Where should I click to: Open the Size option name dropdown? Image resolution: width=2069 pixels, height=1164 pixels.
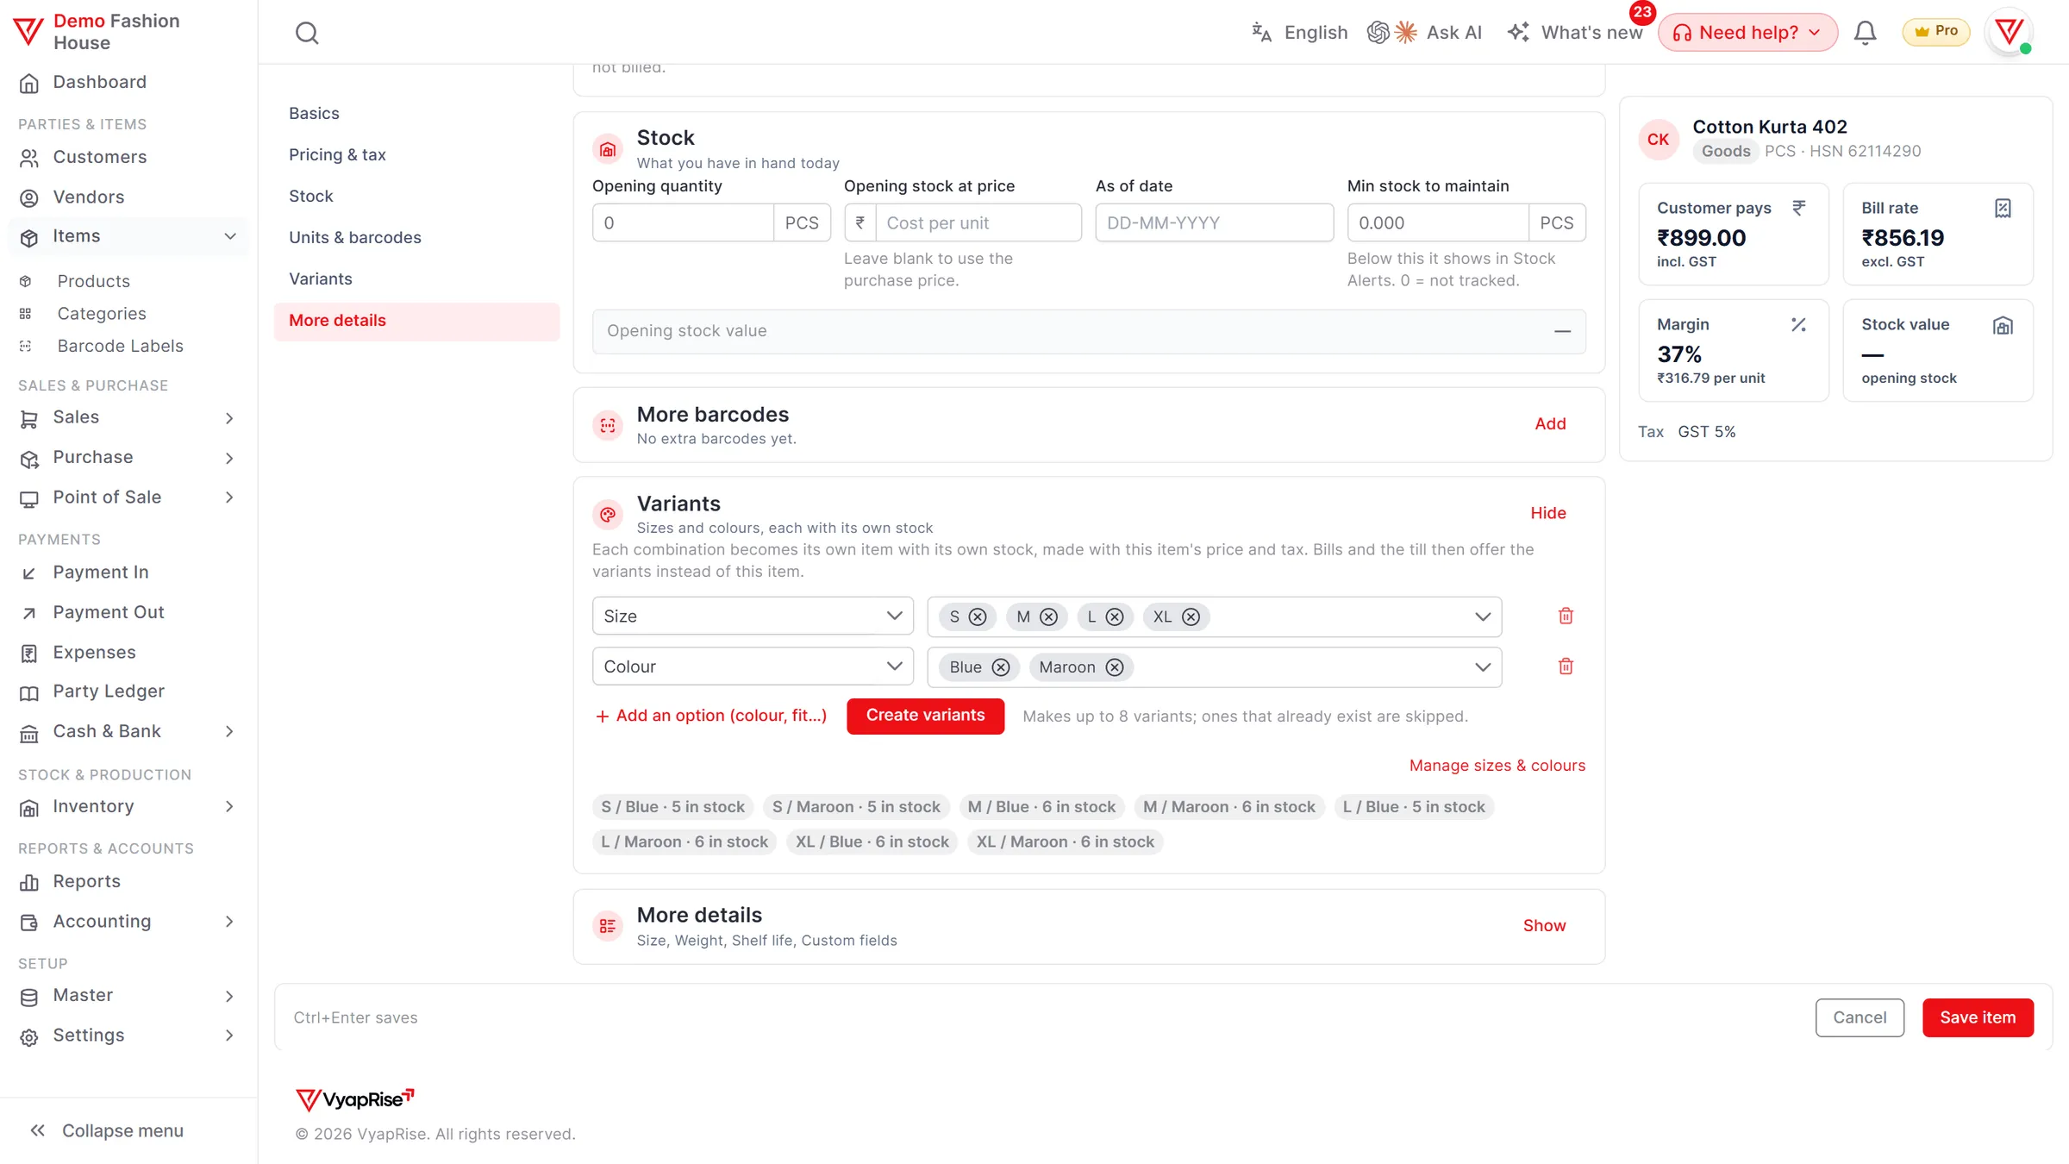point(753,616)
